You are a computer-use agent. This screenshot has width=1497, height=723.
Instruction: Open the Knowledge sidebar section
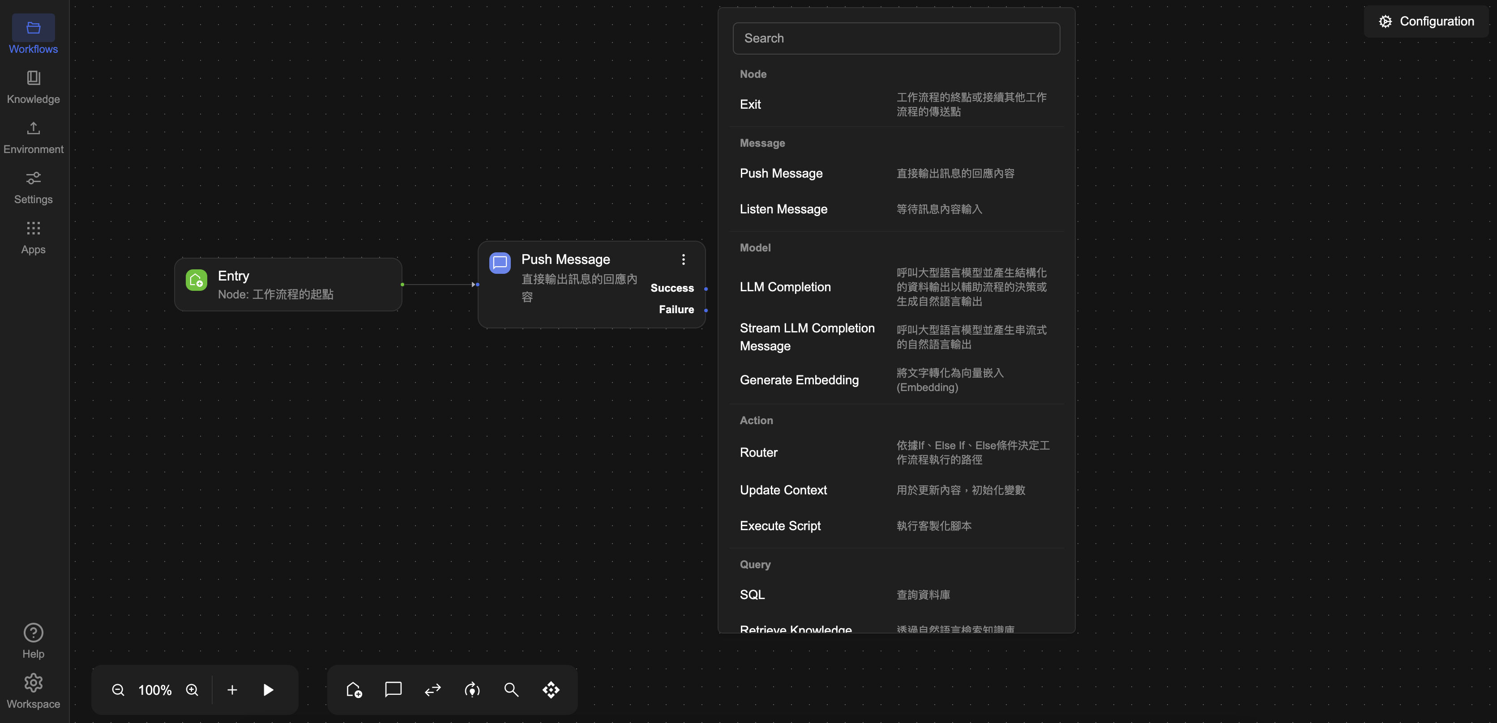(33, 87)
